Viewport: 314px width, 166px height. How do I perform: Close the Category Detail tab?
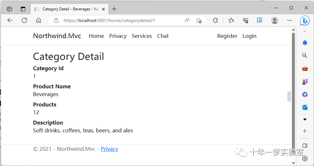[103, 9]
